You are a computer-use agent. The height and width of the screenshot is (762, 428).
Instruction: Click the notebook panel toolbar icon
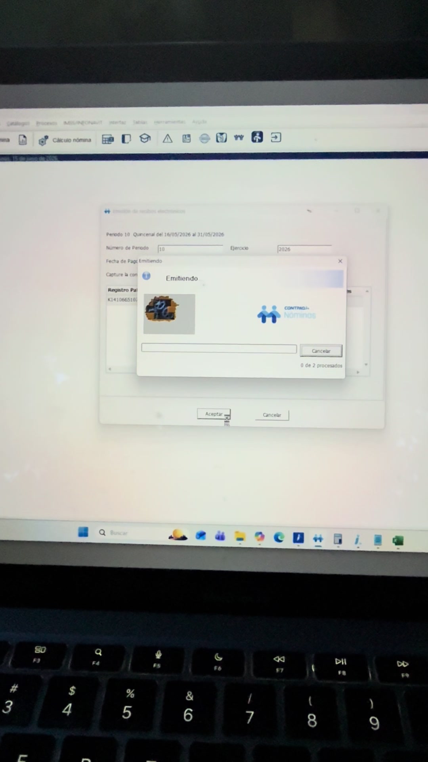(126, 139)
